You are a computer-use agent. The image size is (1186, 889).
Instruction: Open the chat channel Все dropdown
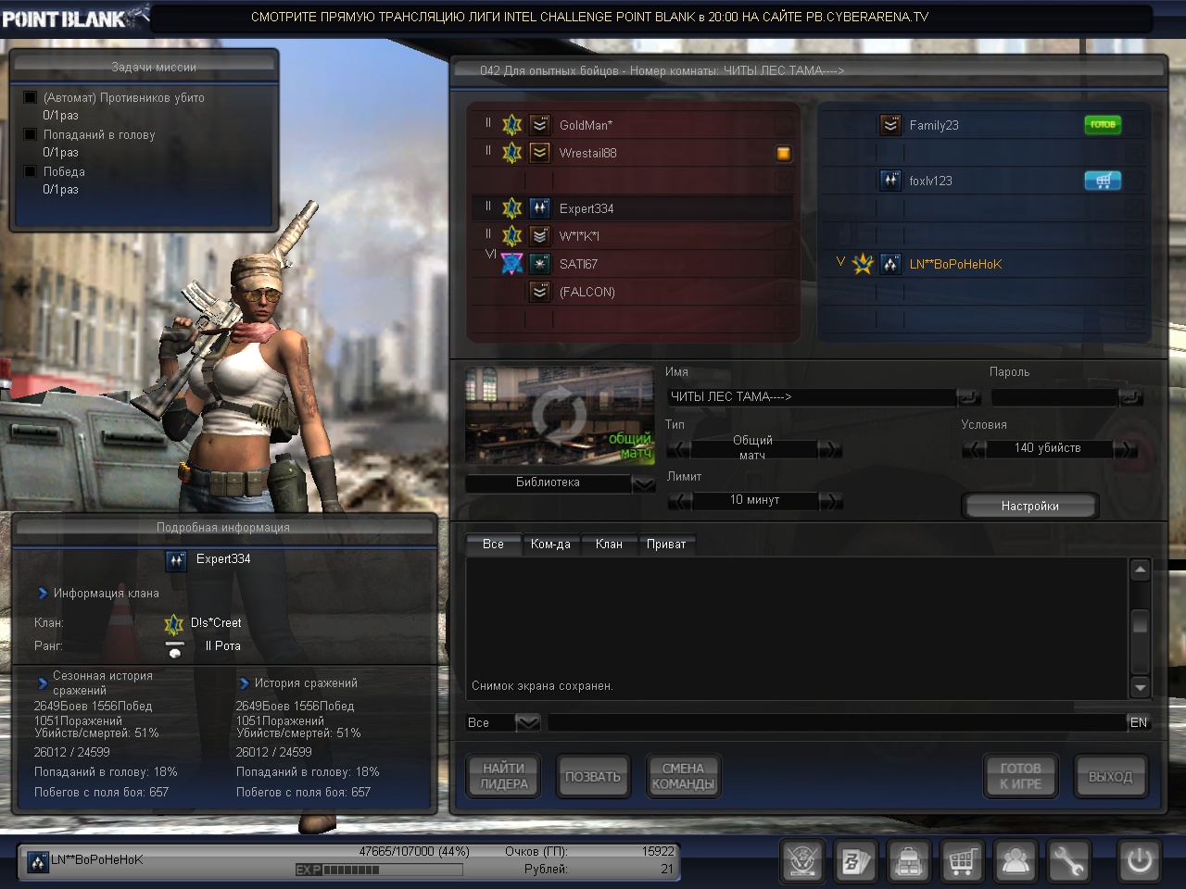tap(527, 722)
